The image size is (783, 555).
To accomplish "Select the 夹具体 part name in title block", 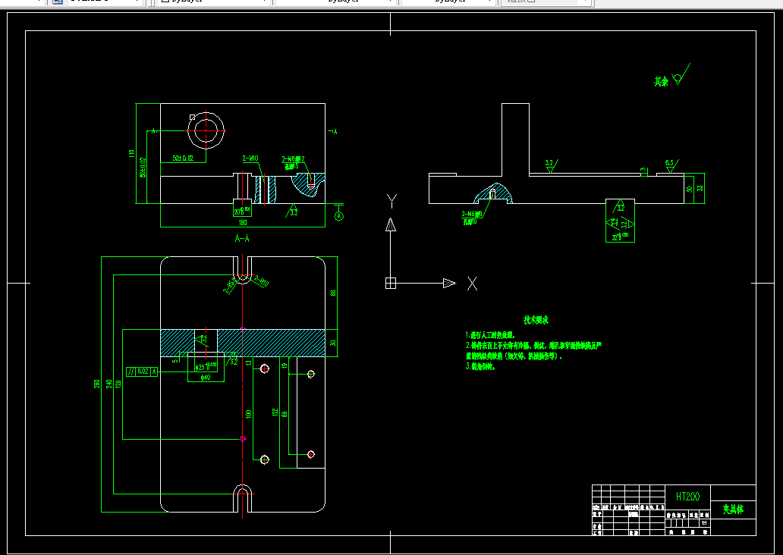I will click(x=733, y=509).
